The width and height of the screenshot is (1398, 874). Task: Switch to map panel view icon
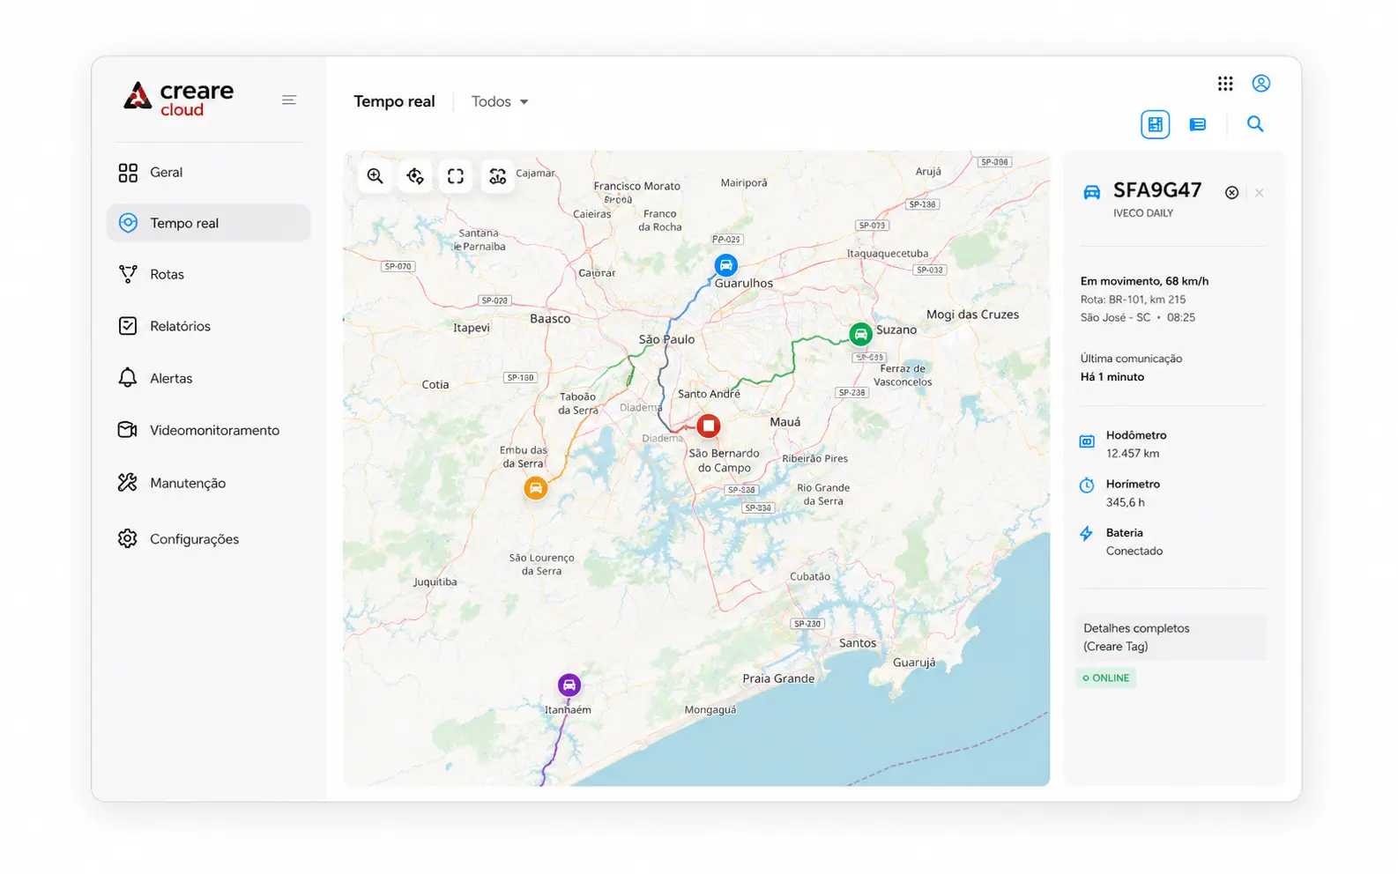[x=1155, y=124]
